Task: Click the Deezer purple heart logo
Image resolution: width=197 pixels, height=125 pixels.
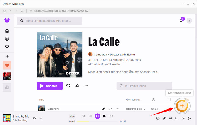Action: pyautogui.click(x=7, y=20)
